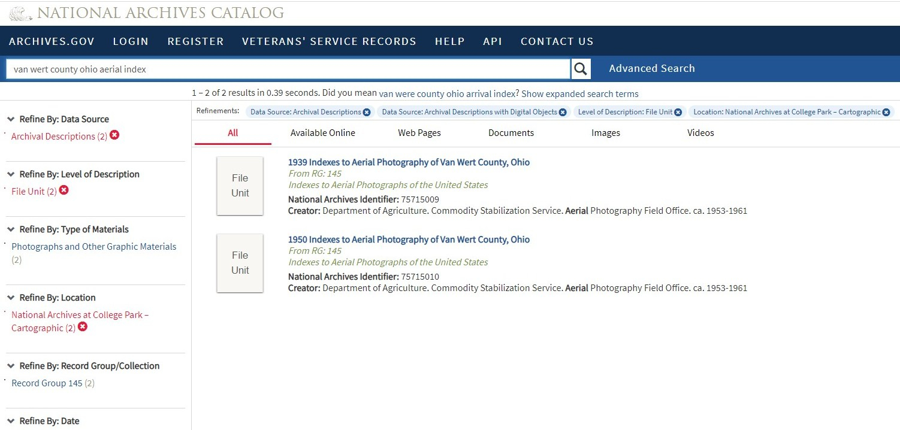Open File Unit thumbnail of 1950 result
The width and height of the screenshot is (900, 430).
pos(240,263)
